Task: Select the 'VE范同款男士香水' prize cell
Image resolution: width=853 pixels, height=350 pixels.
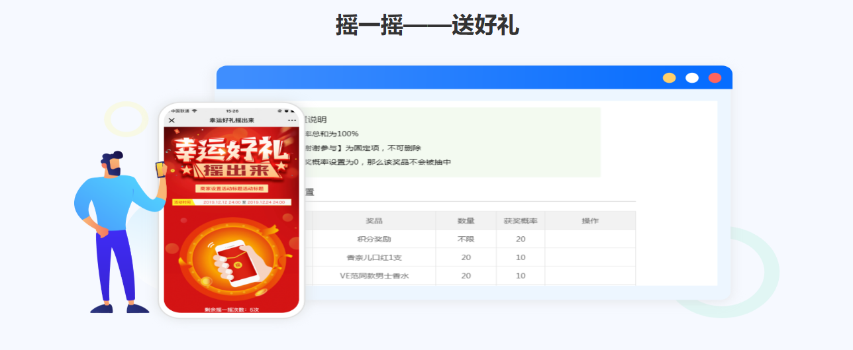Action: click(x=374, y=275)
